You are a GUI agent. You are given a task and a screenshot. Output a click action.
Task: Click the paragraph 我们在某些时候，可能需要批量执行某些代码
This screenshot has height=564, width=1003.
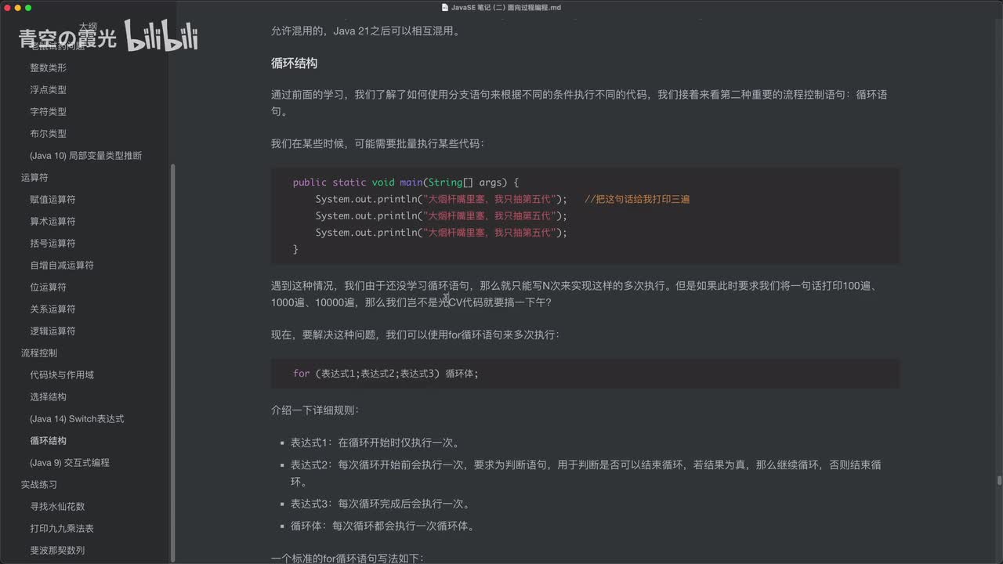coord(378,144)
